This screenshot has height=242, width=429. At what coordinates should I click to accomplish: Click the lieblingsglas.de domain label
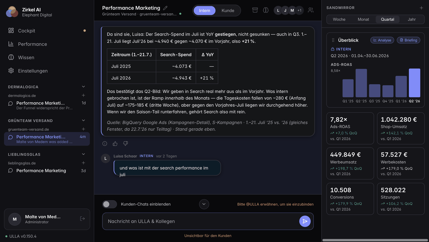click(22, 163)
